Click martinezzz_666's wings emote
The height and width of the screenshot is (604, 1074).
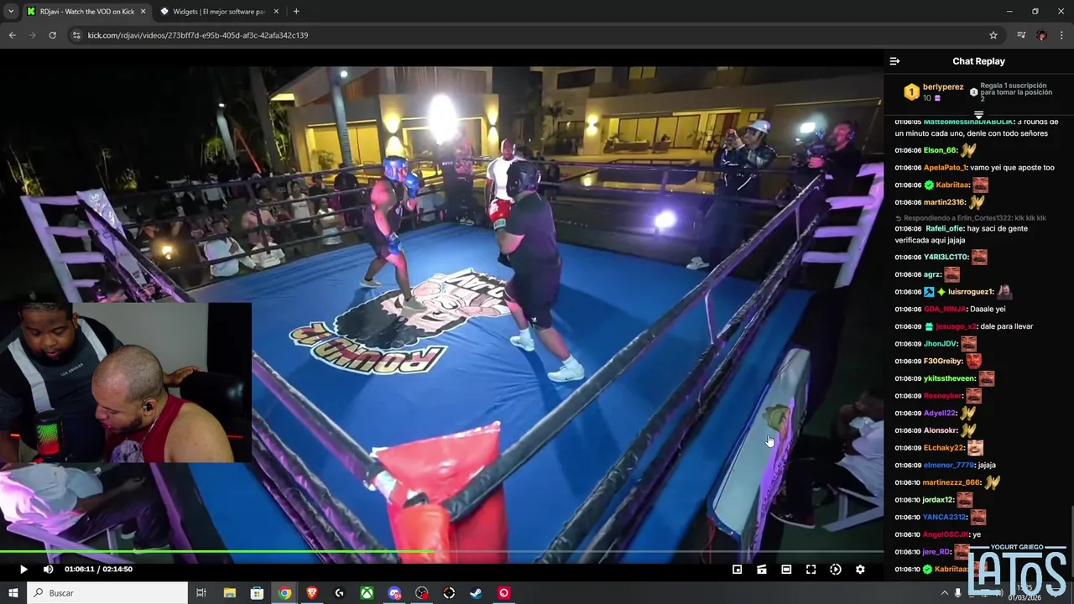pyautogui.click(x=993, y=482)
